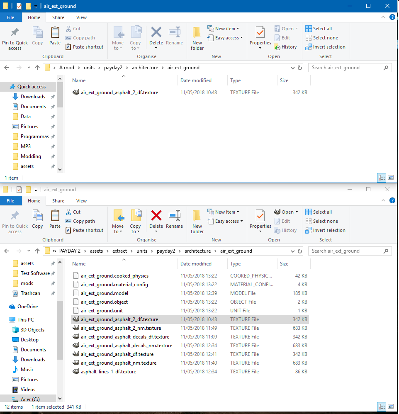
Task: Open Easy access dropdown in top window
Action: (225, 38)
